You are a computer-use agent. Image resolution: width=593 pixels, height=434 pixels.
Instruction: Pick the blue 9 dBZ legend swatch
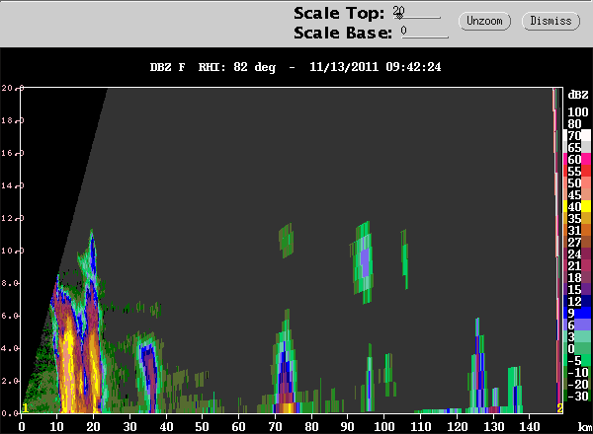pyautogui.click(x=576, y=313)
